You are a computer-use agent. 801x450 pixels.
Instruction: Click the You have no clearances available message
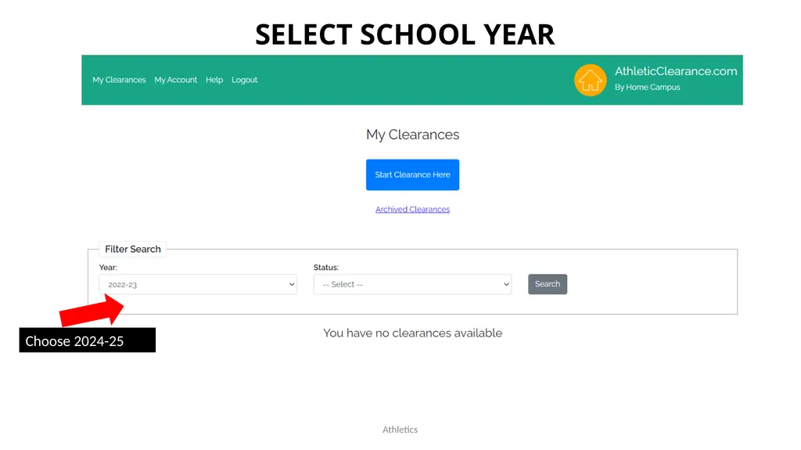pos(412,333)
